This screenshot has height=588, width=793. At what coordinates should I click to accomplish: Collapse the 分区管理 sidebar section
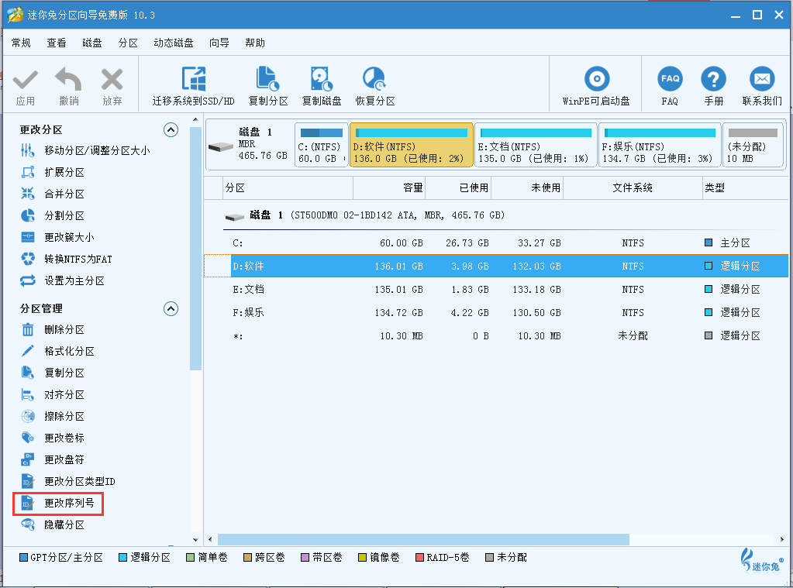coord(171,308)
